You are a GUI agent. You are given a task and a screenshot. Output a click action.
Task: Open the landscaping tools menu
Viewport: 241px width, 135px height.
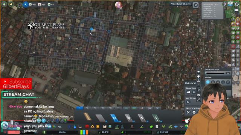pos(142,127)
